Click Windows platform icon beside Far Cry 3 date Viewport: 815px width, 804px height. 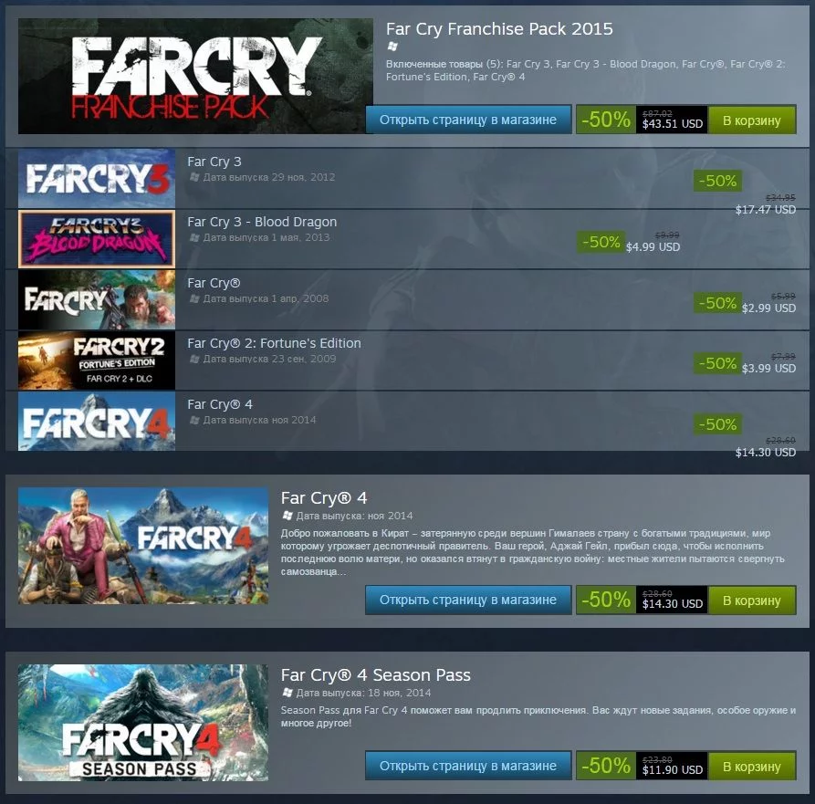[194, 177]
